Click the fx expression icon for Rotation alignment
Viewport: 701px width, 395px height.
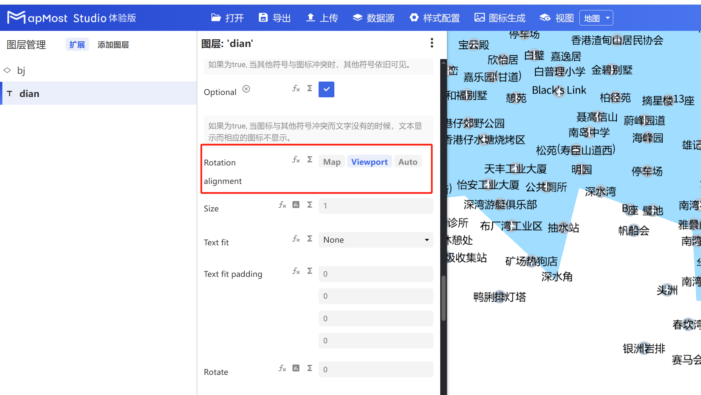(x=296, y=160)
